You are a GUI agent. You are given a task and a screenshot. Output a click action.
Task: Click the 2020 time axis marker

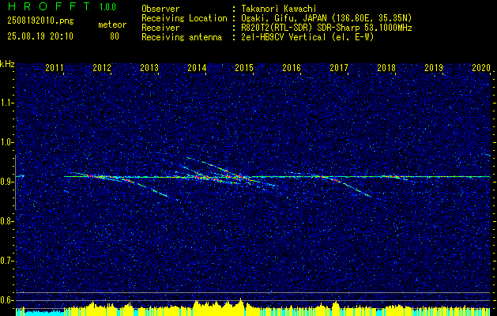tap(481, 67)
